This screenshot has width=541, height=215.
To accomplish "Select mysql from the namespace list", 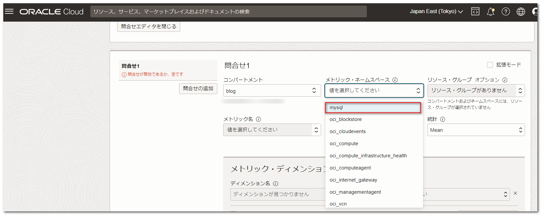I will click(373, 107).
